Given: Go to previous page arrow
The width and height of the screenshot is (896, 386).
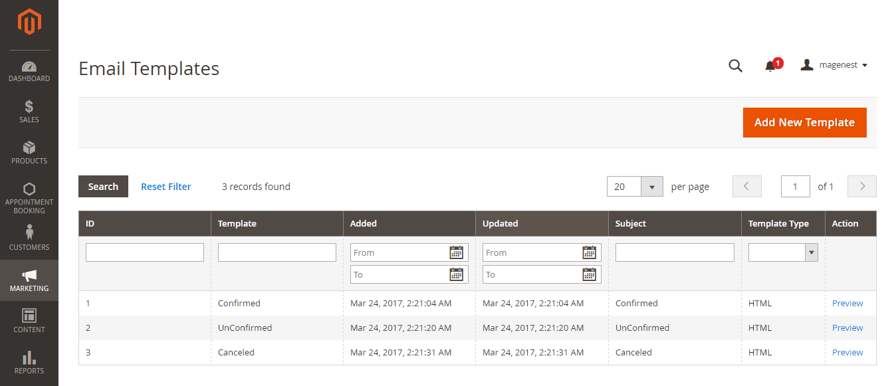Looking at the screenshot, I should coord(746,187).
